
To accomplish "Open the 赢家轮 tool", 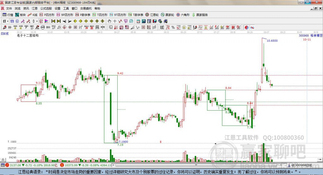I will (167, 15).
